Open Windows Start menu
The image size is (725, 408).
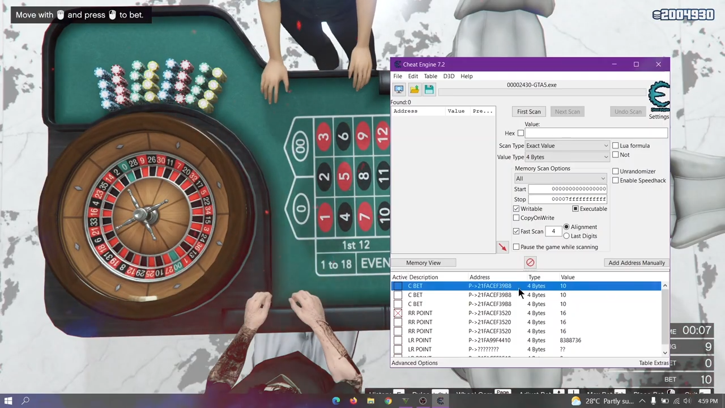coord(8,401)
